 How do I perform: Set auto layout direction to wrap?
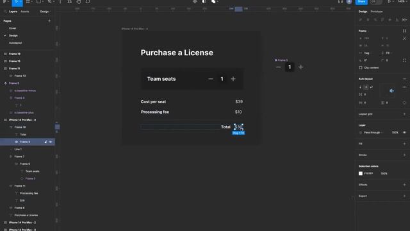[372, 87]
